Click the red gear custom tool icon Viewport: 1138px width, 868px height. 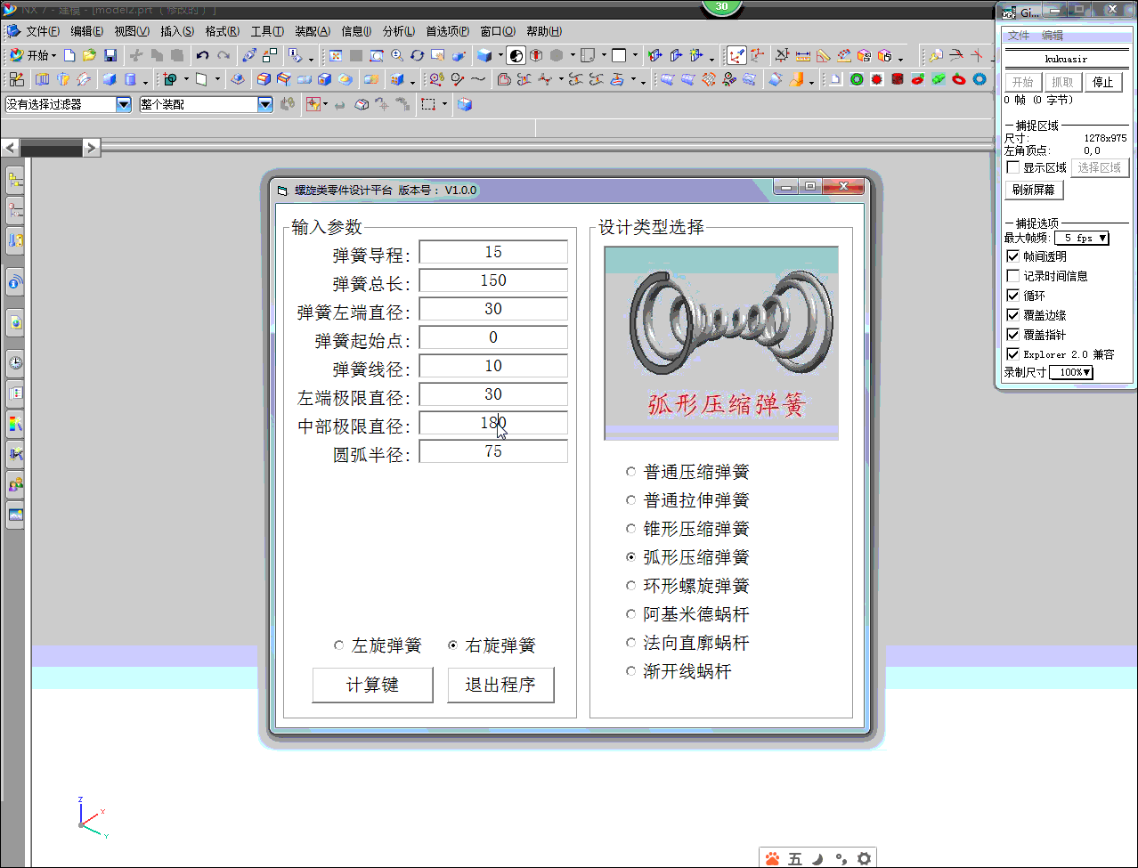coord(876,79)
